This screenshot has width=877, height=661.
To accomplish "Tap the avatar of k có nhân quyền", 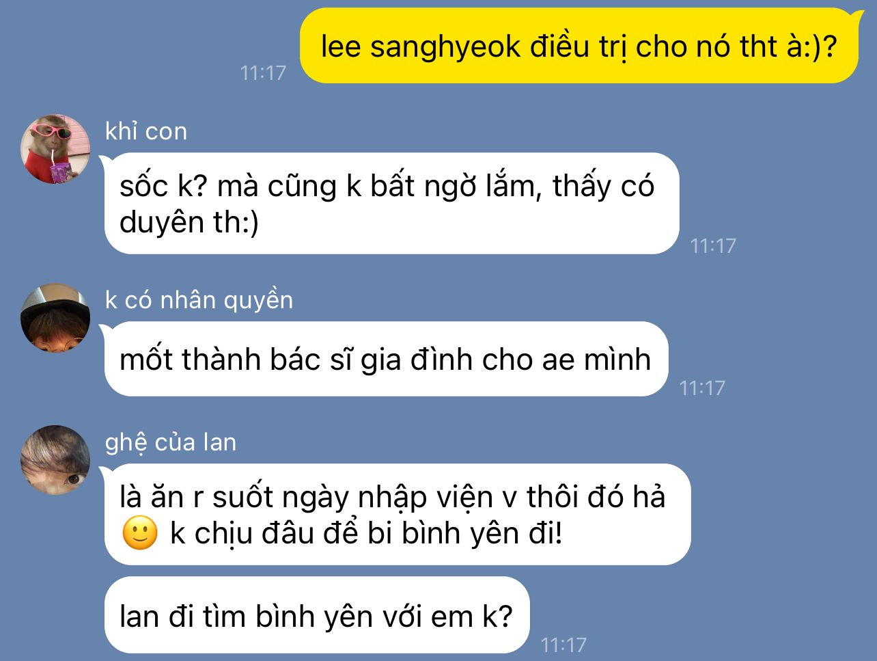I will (55, 318).
